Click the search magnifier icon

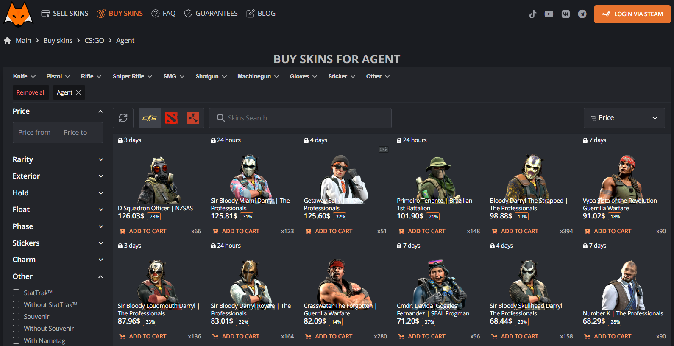[220, 118]
